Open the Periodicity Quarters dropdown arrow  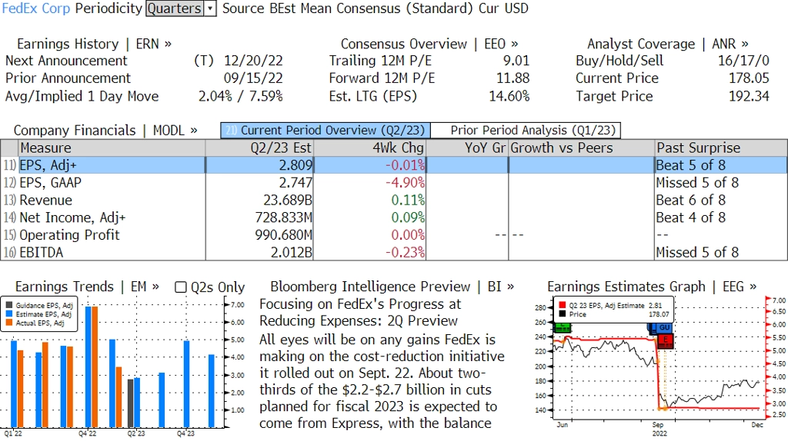(x=211, y=8)
